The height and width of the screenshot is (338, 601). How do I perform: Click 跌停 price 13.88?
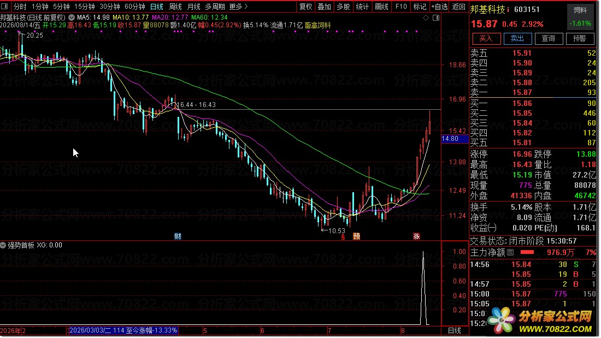(x=586, y=155)
